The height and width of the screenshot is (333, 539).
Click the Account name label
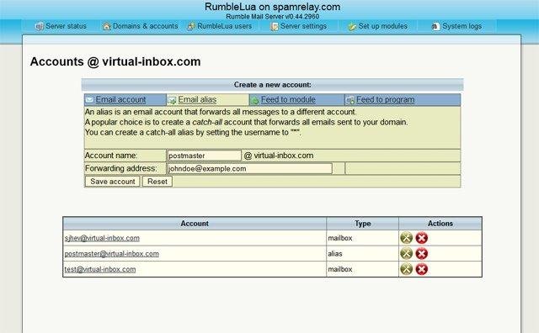point(111,156)
